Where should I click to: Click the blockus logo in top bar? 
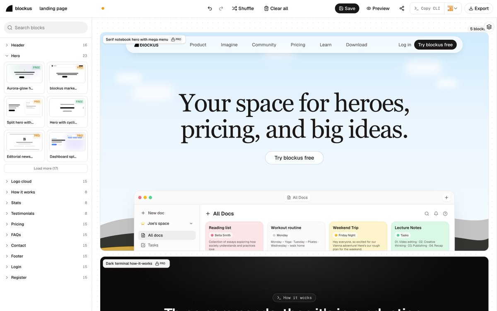[x=18, y=8]
